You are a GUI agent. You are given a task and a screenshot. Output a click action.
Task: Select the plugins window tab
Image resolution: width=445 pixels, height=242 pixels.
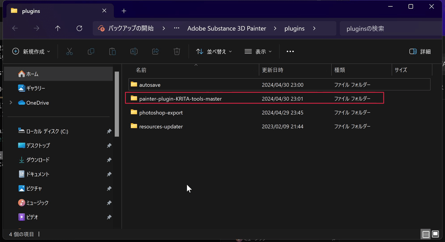[x=60, y=11]
